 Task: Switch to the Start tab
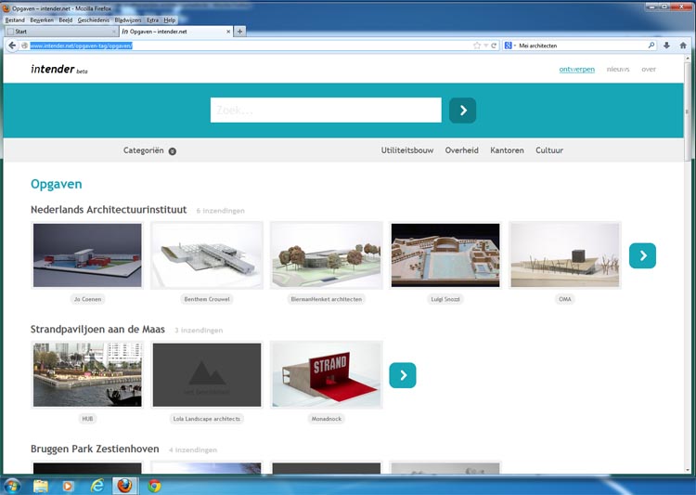click(61, 32)
